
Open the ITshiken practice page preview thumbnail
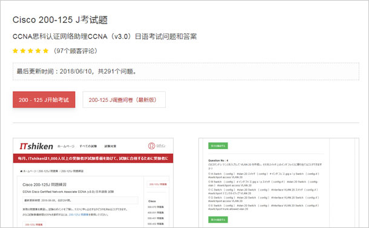coord(93,183)
